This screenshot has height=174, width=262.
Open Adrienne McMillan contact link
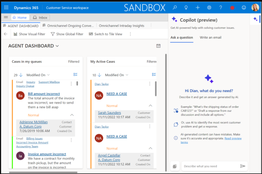click(34, 122)
